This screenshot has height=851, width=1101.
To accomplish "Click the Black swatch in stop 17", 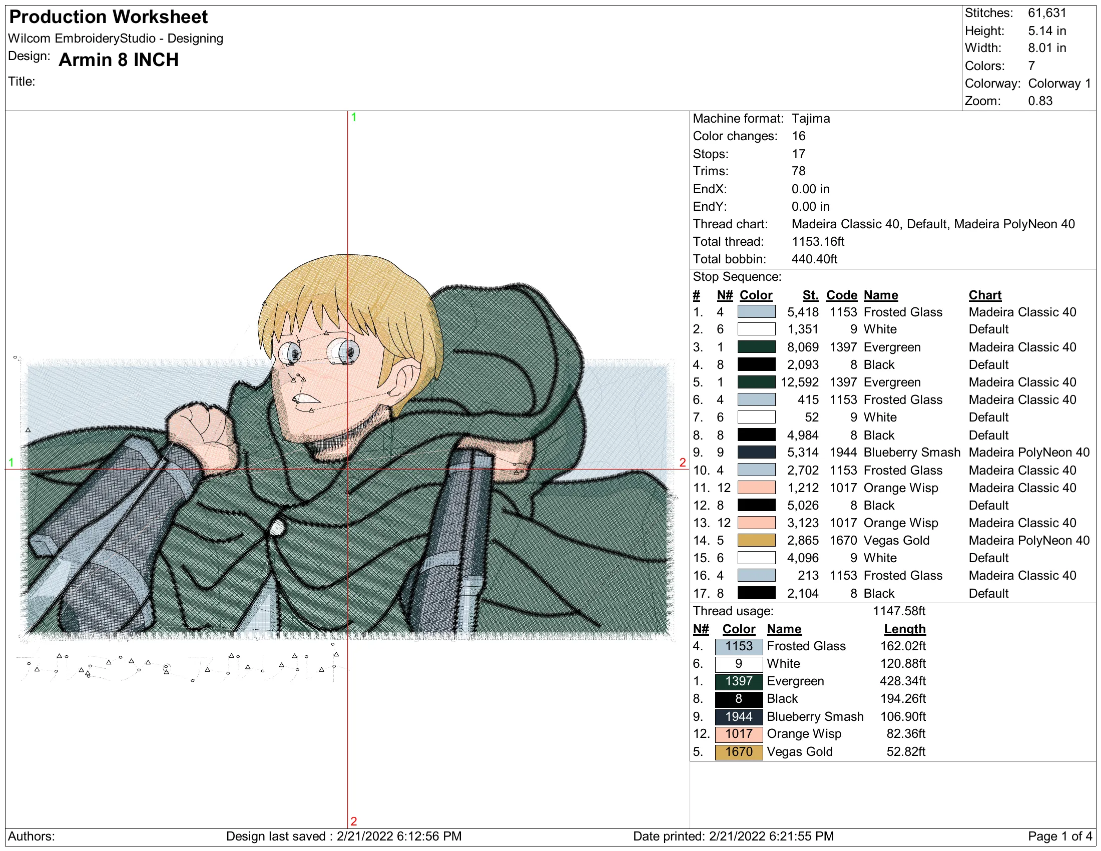I will [756, 593].
